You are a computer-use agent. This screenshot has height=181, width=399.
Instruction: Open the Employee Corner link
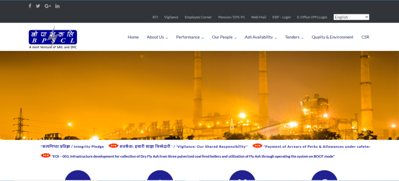(198, 17)
